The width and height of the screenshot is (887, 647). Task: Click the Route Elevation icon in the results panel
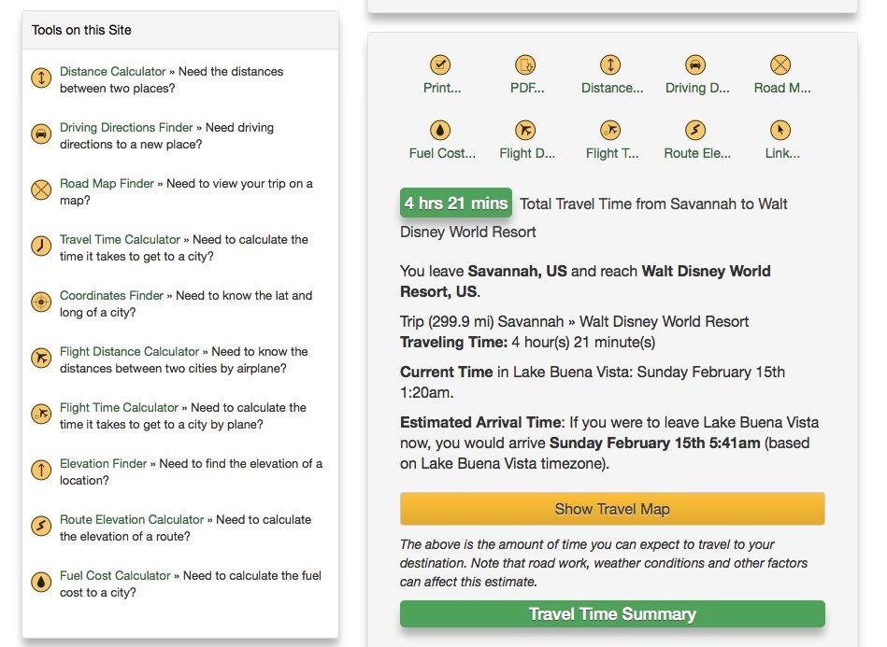(695, 131)
